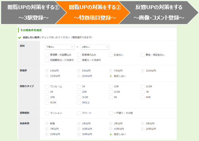
Task: Tick the 礼金なし checkbox
Action: [111, 55]
